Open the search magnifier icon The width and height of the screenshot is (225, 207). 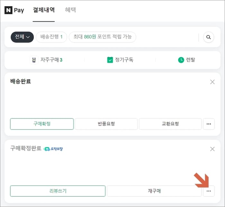[209, 37]
